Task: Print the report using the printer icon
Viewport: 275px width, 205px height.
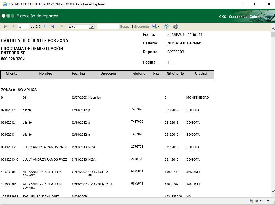Action: click(x=176, y=27)
